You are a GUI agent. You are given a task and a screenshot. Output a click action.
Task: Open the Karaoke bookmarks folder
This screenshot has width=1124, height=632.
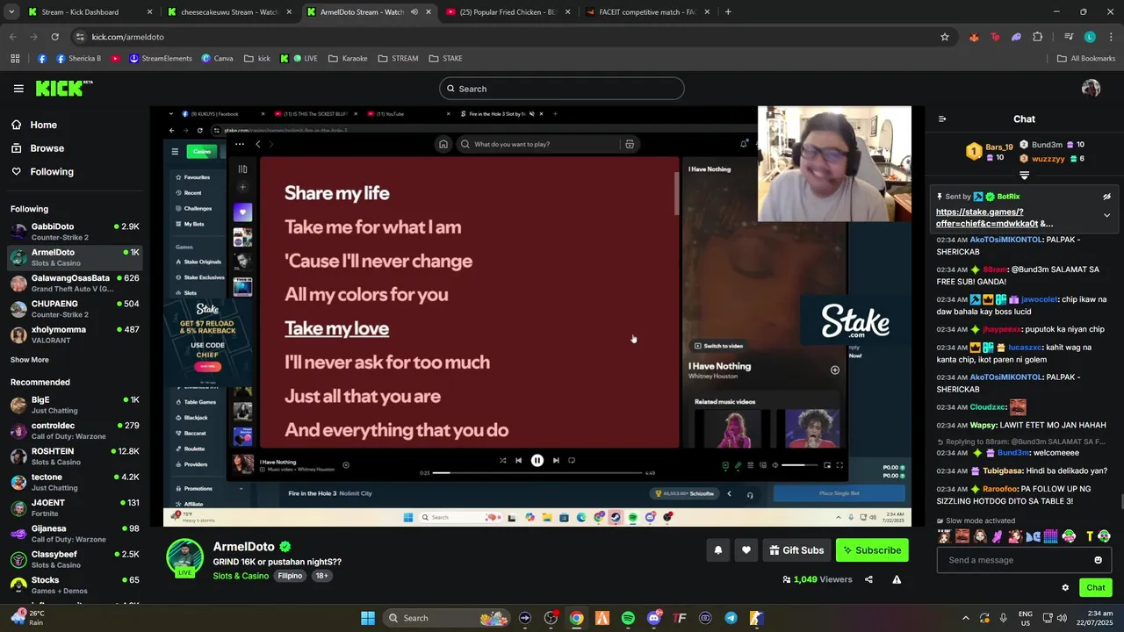coord(348,59)
